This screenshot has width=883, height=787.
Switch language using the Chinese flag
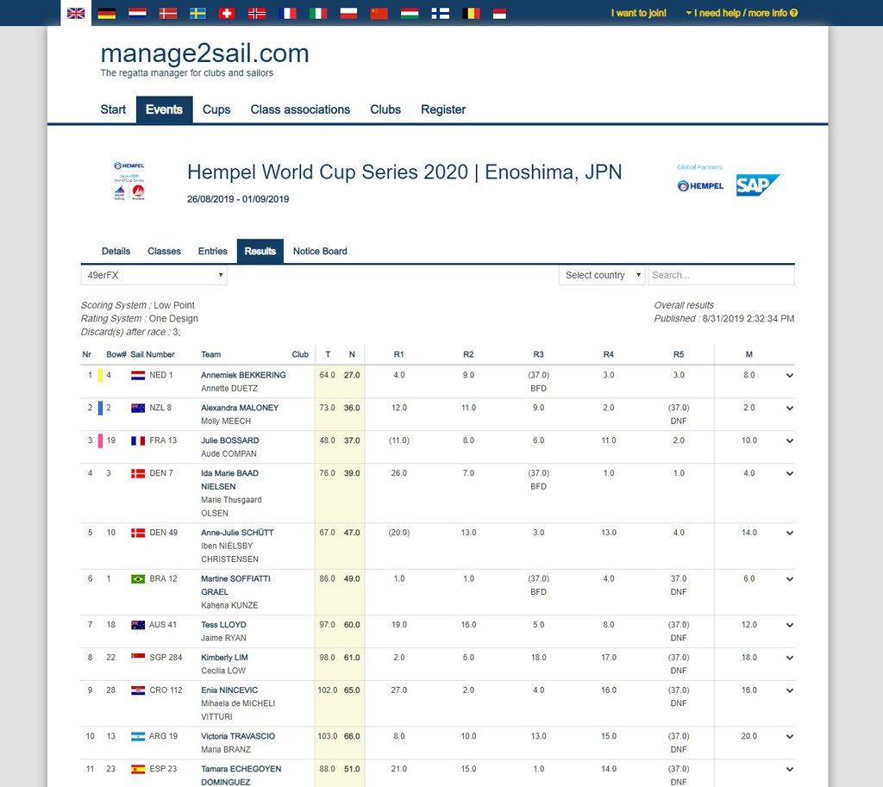[379, 13]
